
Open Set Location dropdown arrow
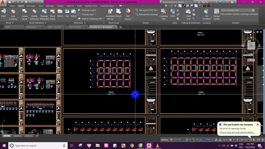[x=212, y=17]
